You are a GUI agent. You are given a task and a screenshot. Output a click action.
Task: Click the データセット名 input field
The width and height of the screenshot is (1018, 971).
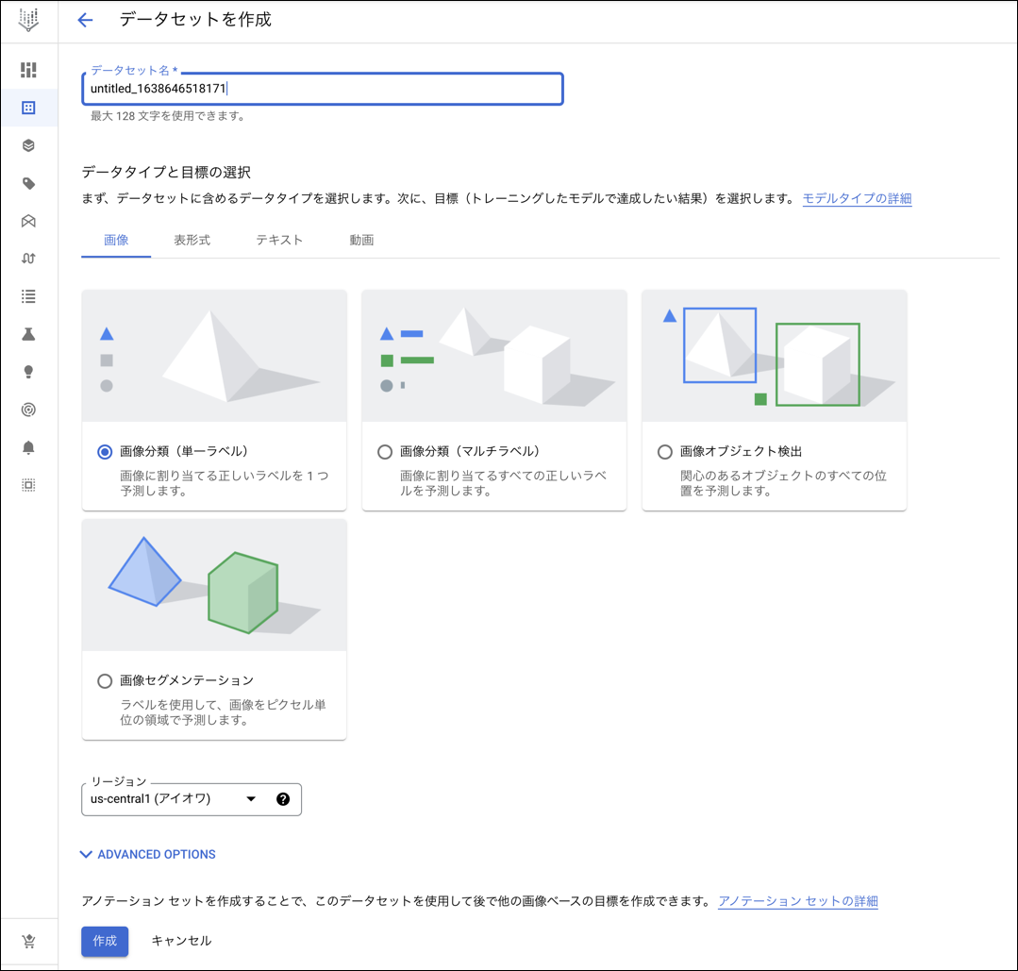323,89
